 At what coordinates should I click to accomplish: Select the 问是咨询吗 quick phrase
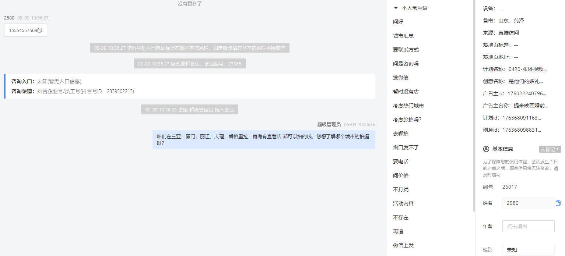(x=406, y=64)
